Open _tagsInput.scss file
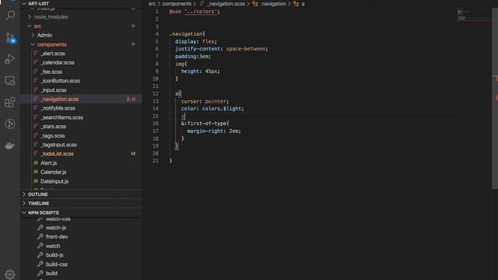498x280 pixels. coord(59,145)
